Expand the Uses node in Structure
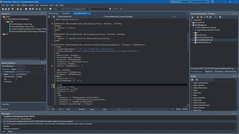239x134 pixels. [x=2, y=34]
